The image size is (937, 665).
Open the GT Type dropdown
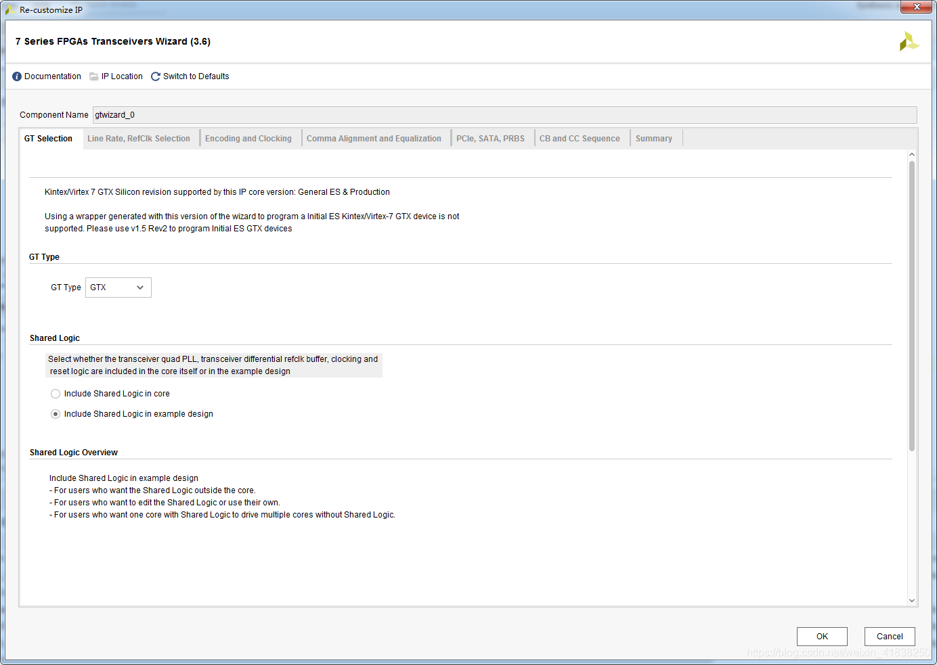(x=118, y=288)
